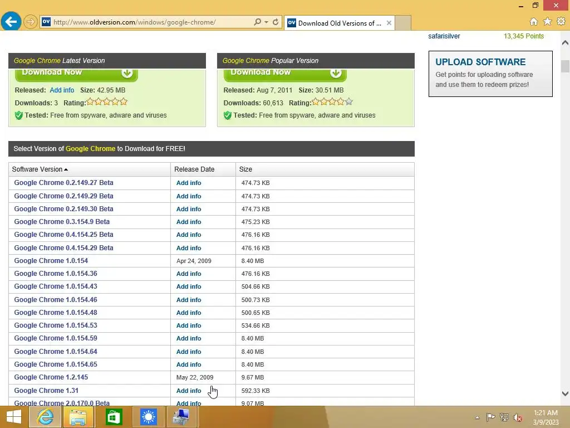Click the Forward arrow button
The width and height of the screenshot is (570, 428).
click(x=31, y=22)
